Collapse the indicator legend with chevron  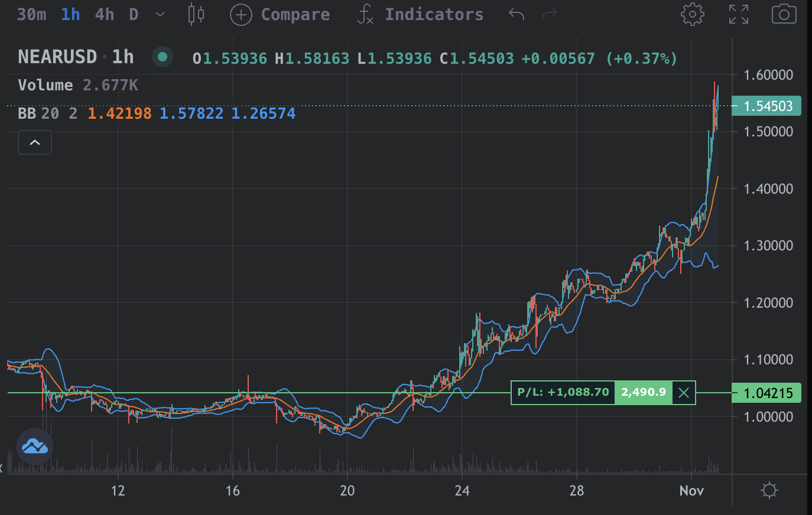pyautogui.click(x=35, y=142)
